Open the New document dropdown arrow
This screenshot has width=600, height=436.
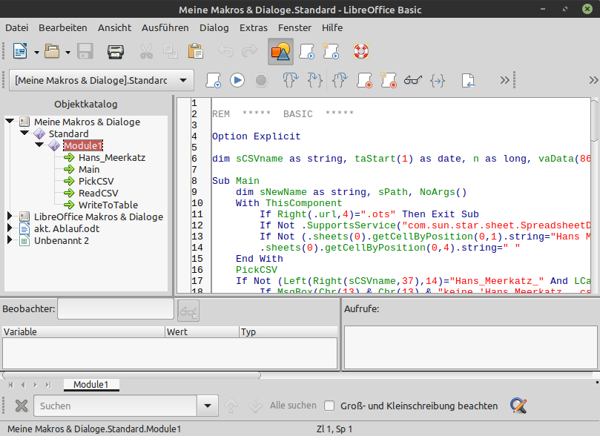(x=37, y=52)
